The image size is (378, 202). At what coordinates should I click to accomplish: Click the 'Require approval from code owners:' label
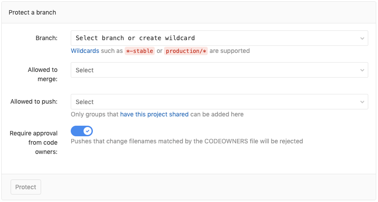point(34,142)
